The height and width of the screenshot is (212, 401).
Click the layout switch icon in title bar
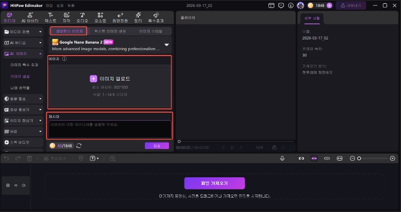tap(271, 5)
